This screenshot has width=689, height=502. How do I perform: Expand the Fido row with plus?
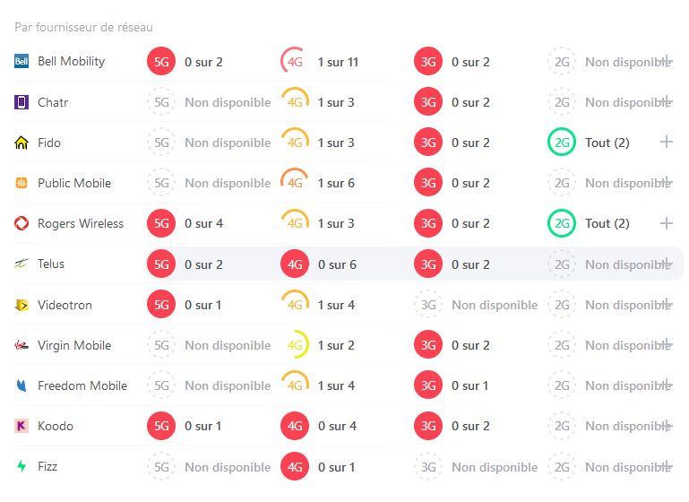[x=666, y=143]
